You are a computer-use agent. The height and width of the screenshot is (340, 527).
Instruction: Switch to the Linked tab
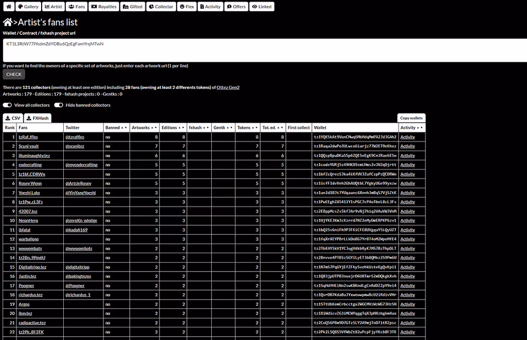coord(261,7)
